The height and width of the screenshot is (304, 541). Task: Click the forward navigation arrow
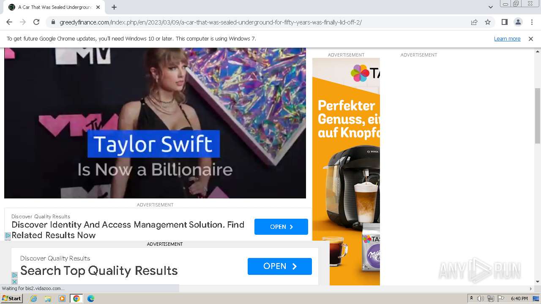[x=23, y=22]
